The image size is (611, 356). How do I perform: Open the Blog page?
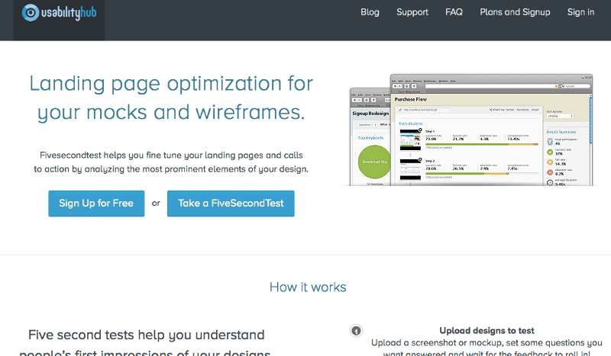pos(370,12)
